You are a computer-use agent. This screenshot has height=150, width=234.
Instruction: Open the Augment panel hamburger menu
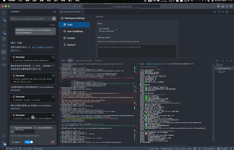55,12
